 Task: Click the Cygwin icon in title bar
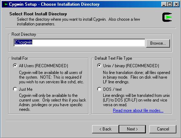(5, 4)
